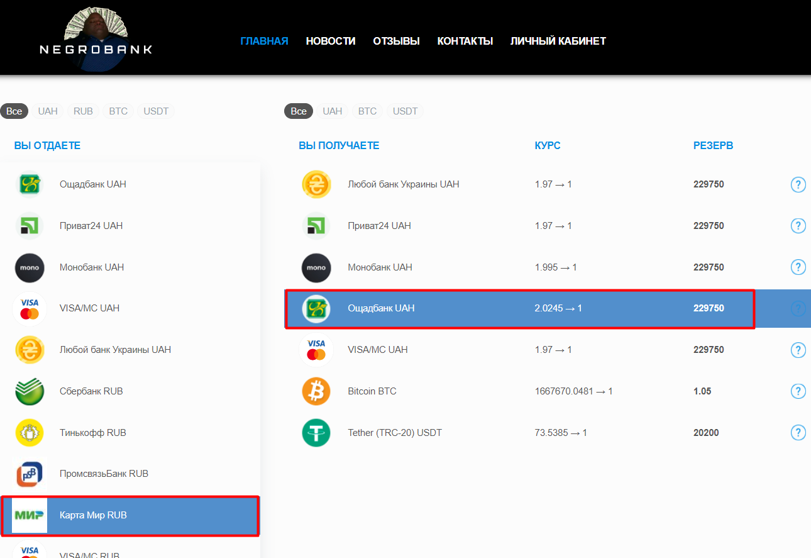The height and width of the screenshot is (558, 811).
Task: Choose Tether (TRC-20) USDT to receive
Action: 547,433
